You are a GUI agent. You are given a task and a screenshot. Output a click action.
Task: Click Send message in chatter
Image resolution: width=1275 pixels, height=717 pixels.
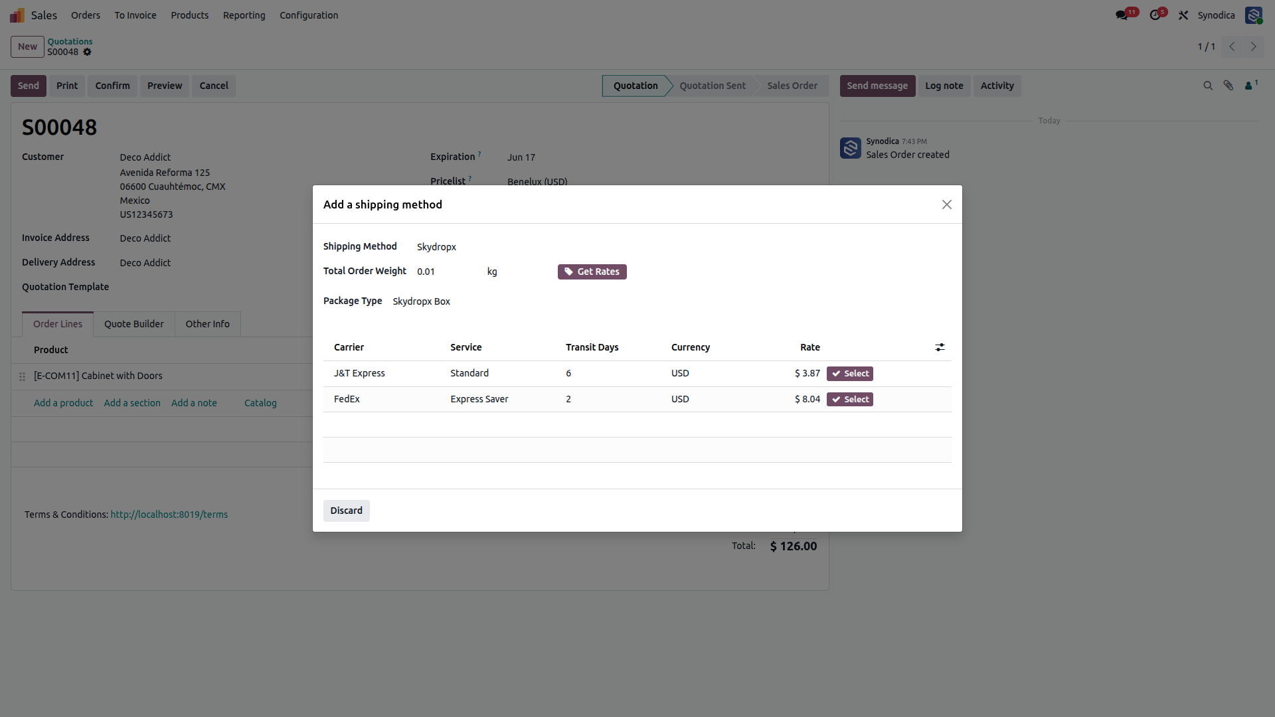coord(877,86)
